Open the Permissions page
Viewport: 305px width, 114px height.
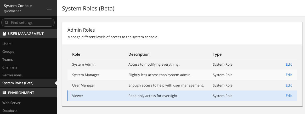click(12, 75)
